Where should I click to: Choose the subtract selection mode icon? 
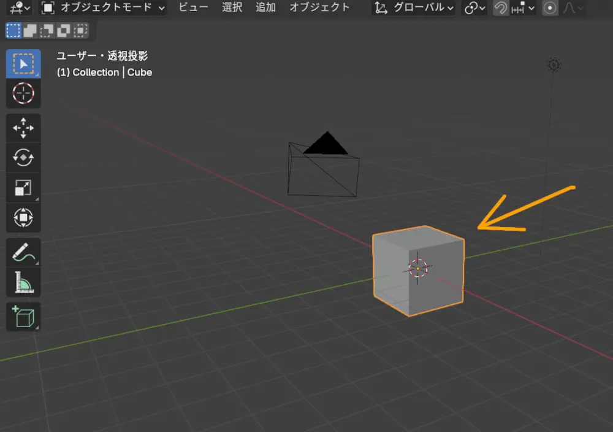click(47, 31)
